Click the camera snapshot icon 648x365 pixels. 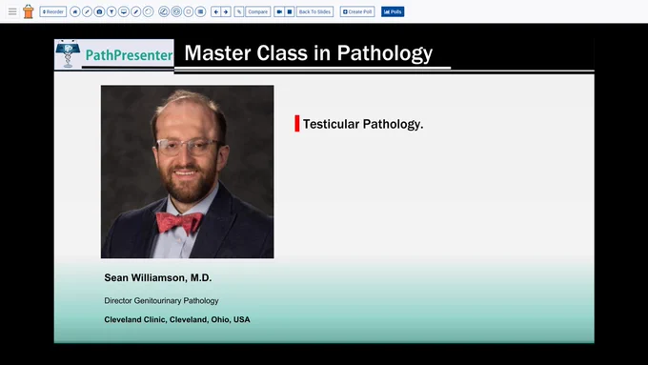[x=99, y=11]
